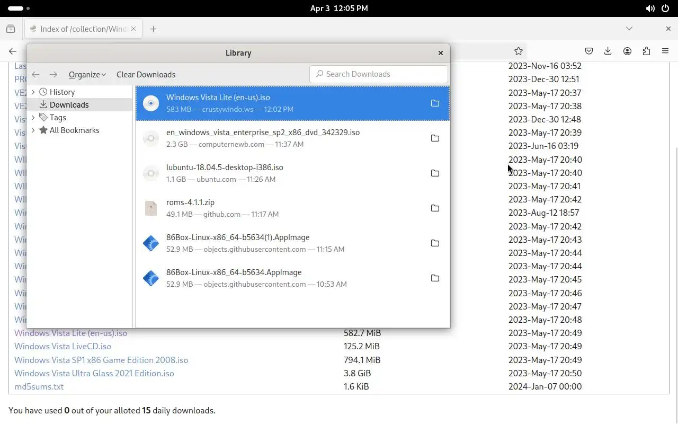678x424 pixels.
Task: Select History in the Library sidebar
Action: [x=79, y=92]
